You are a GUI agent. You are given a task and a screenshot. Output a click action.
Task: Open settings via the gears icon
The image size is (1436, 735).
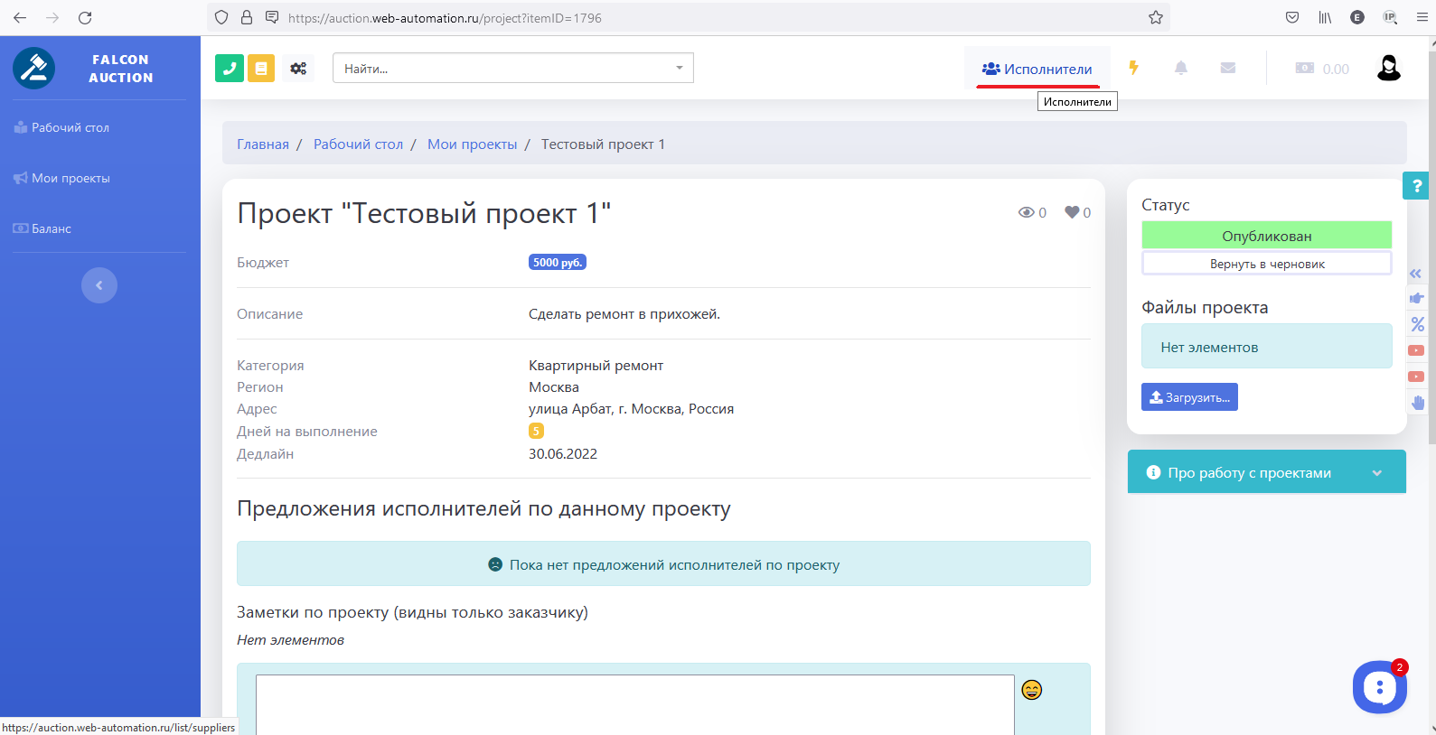click(298, 68)
